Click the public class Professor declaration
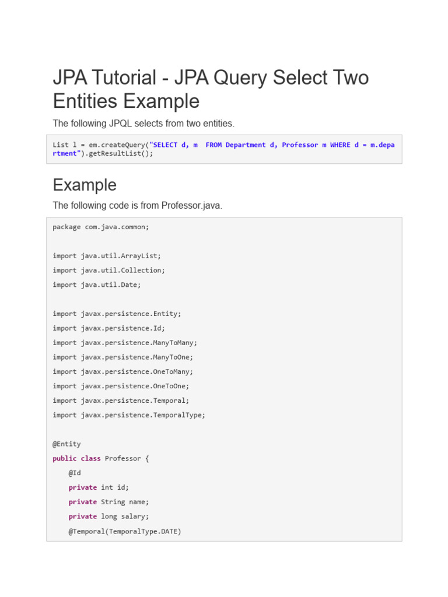 (100, 458)
